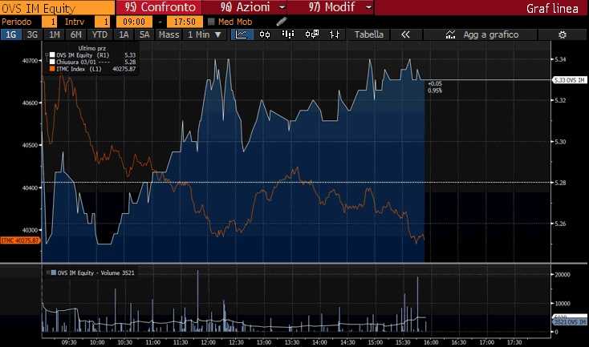Viewport: 589px width, 347px height.
Task: Click the 12:00 time axis label
Action: [x=208, y=342]
